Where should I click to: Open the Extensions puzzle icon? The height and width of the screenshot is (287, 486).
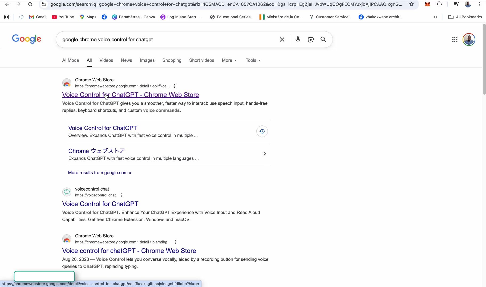coord(439,4)
